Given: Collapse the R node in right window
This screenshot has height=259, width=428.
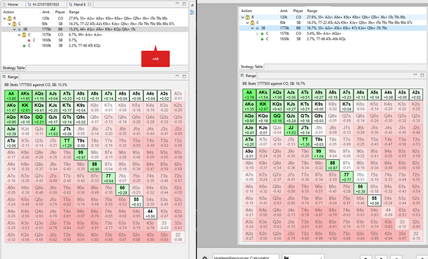Looking at the screenshot, I should click(243, 17).
